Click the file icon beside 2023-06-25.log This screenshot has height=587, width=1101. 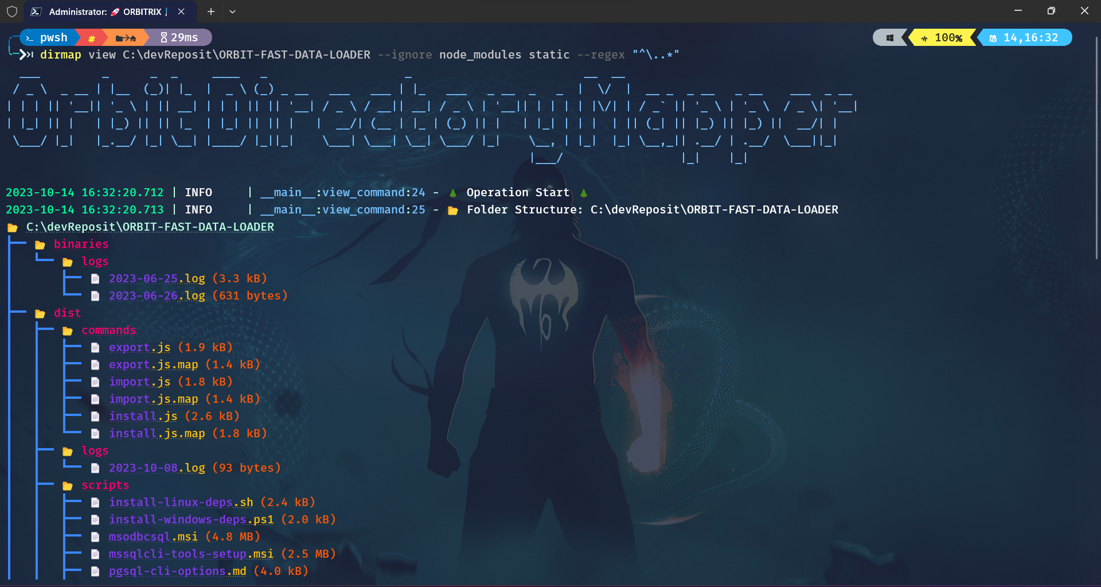click(95, 279)
